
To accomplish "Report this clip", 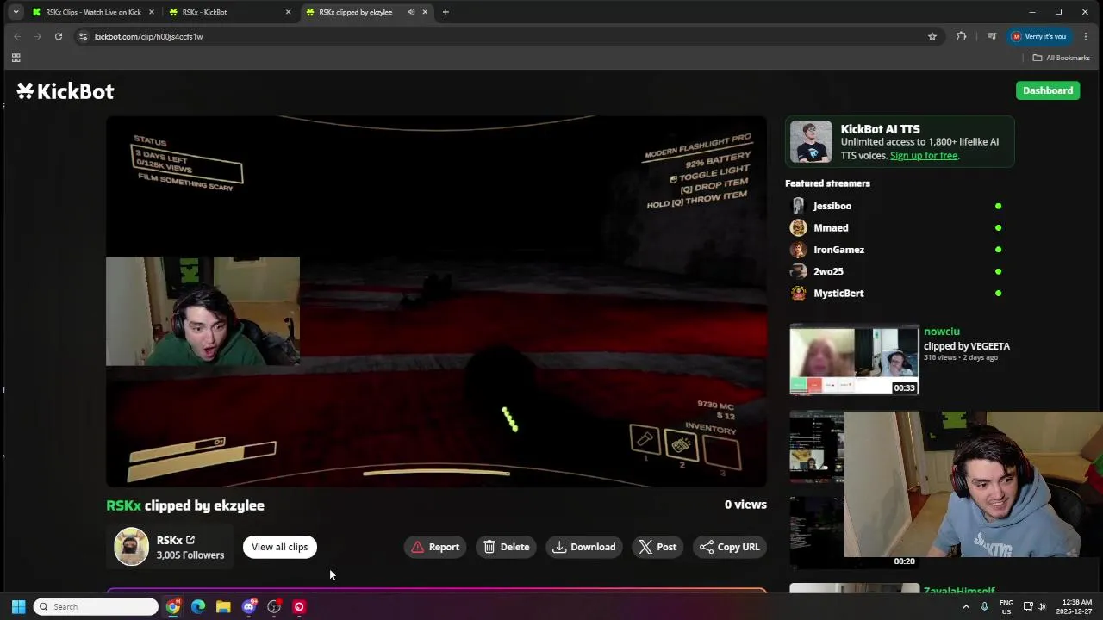I will coord(435,547).
